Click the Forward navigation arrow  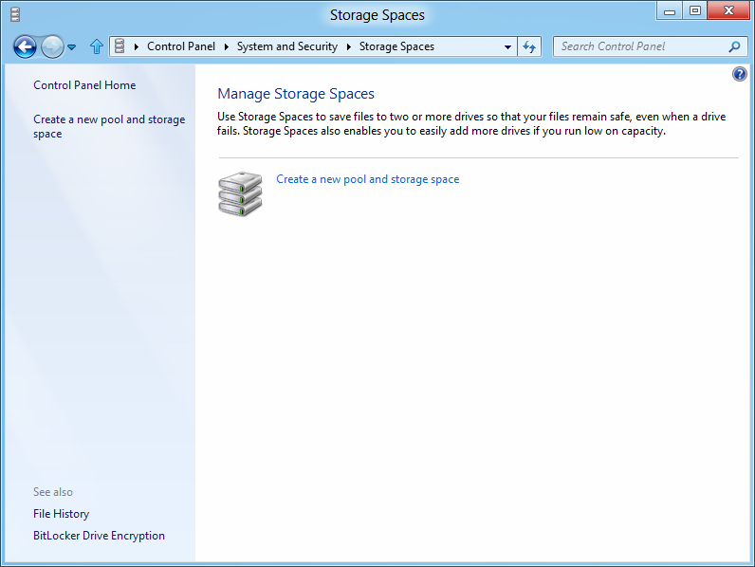coord(52,46)
